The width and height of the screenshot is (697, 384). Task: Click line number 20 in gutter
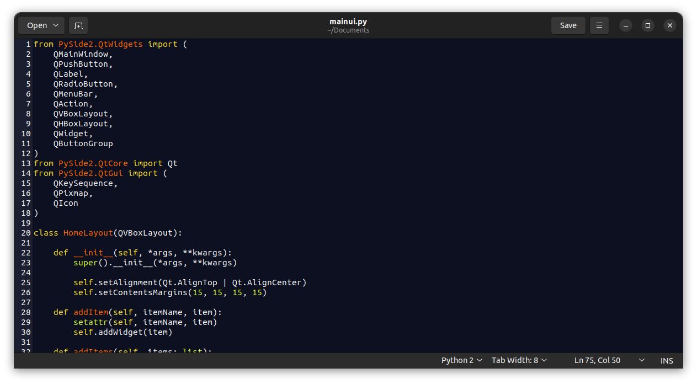25,232
